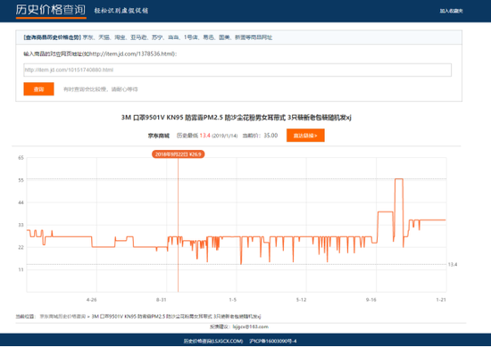Screen dimensions: 491x347
Task: Click the 13.4 reference line label beside the chart
Action: click(x=453, y=264)
